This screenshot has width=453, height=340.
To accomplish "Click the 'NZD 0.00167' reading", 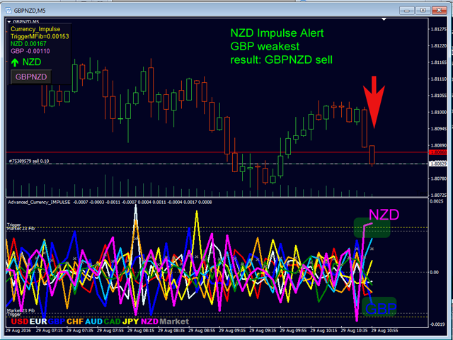I will pyautogui.click(x=28, y=44).
